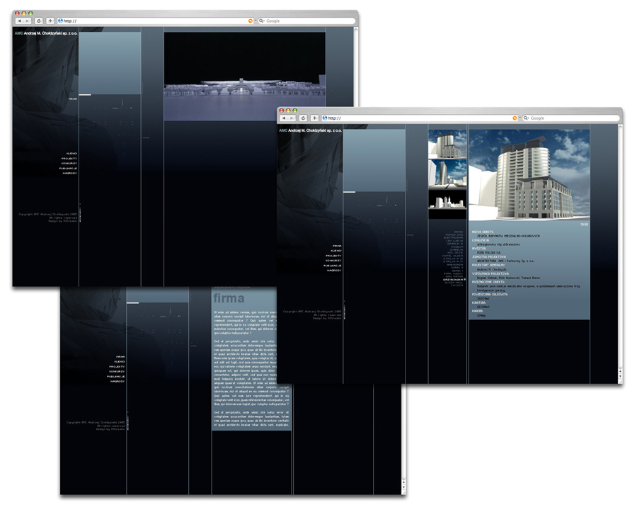Open PROJEKTY menu item in the building-render window
The height and width of the screenshot is (510, 637).
[333, 256]
